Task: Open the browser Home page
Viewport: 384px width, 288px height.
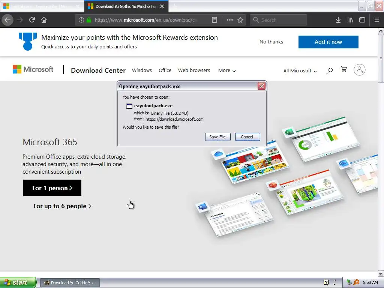Action: 44,20
